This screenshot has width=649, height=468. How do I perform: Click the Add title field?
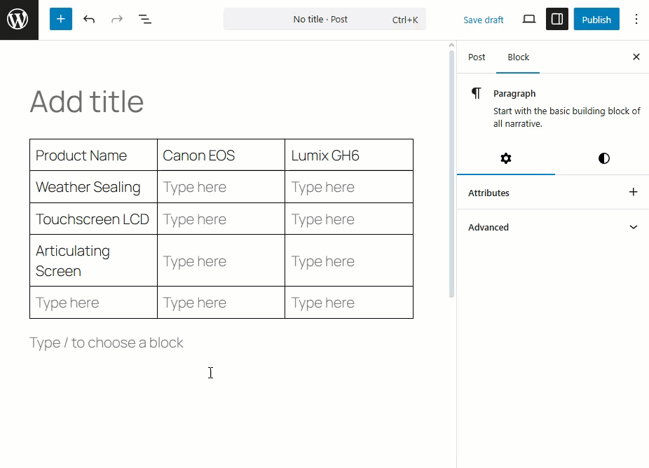click(87, 102)
